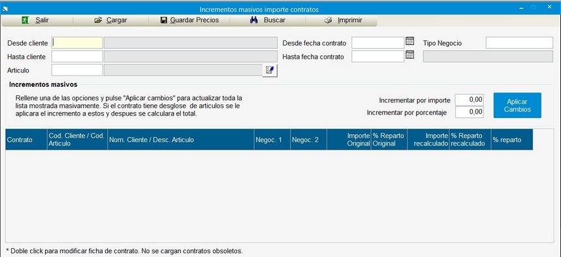Click the Articulo lookup edit icon
The height and width of the screenshot is (257, 561).
[x=270, y=70]
